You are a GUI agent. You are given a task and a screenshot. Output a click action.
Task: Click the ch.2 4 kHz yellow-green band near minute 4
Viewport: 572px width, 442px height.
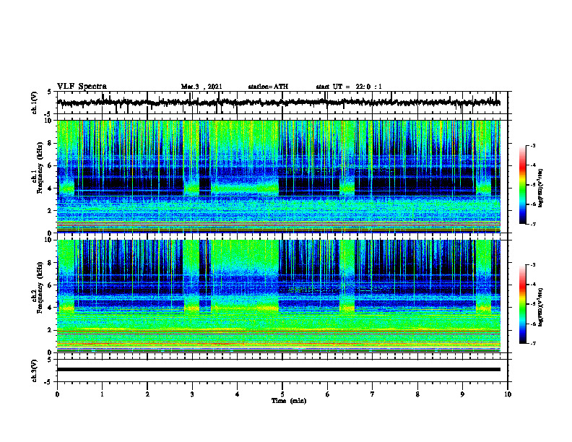point(244,308)
